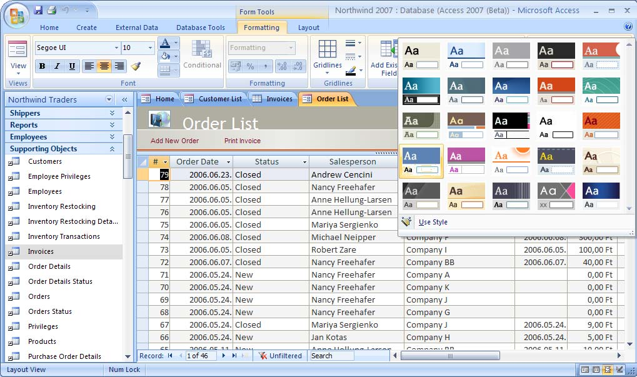This screenshot has height=377, width=637.
Task: Click the Format Painter brush icon
Action: tap(136, 66)
